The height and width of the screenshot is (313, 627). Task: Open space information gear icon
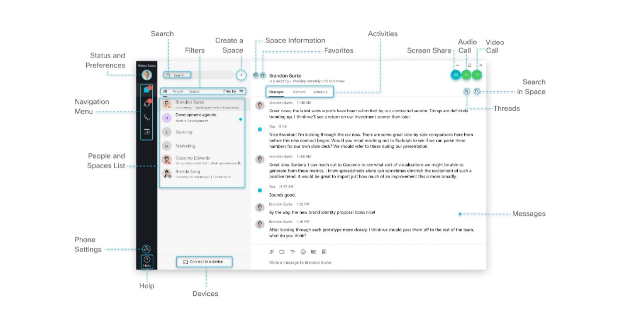tap(256, 75)
